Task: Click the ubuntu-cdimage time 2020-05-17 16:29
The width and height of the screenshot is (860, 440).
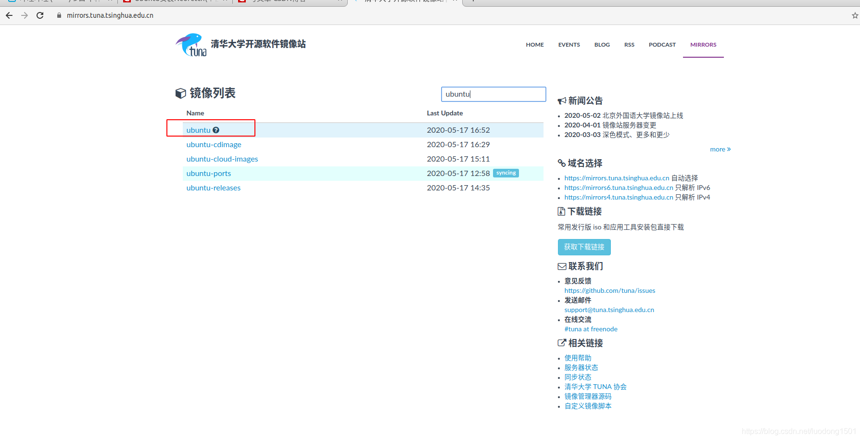Action: (x=458, y=144)
